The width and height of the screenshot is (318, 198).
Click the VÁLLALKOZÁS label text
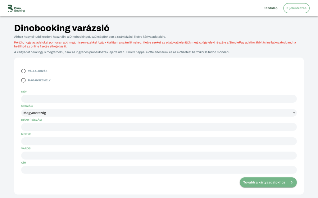[38, 71]
